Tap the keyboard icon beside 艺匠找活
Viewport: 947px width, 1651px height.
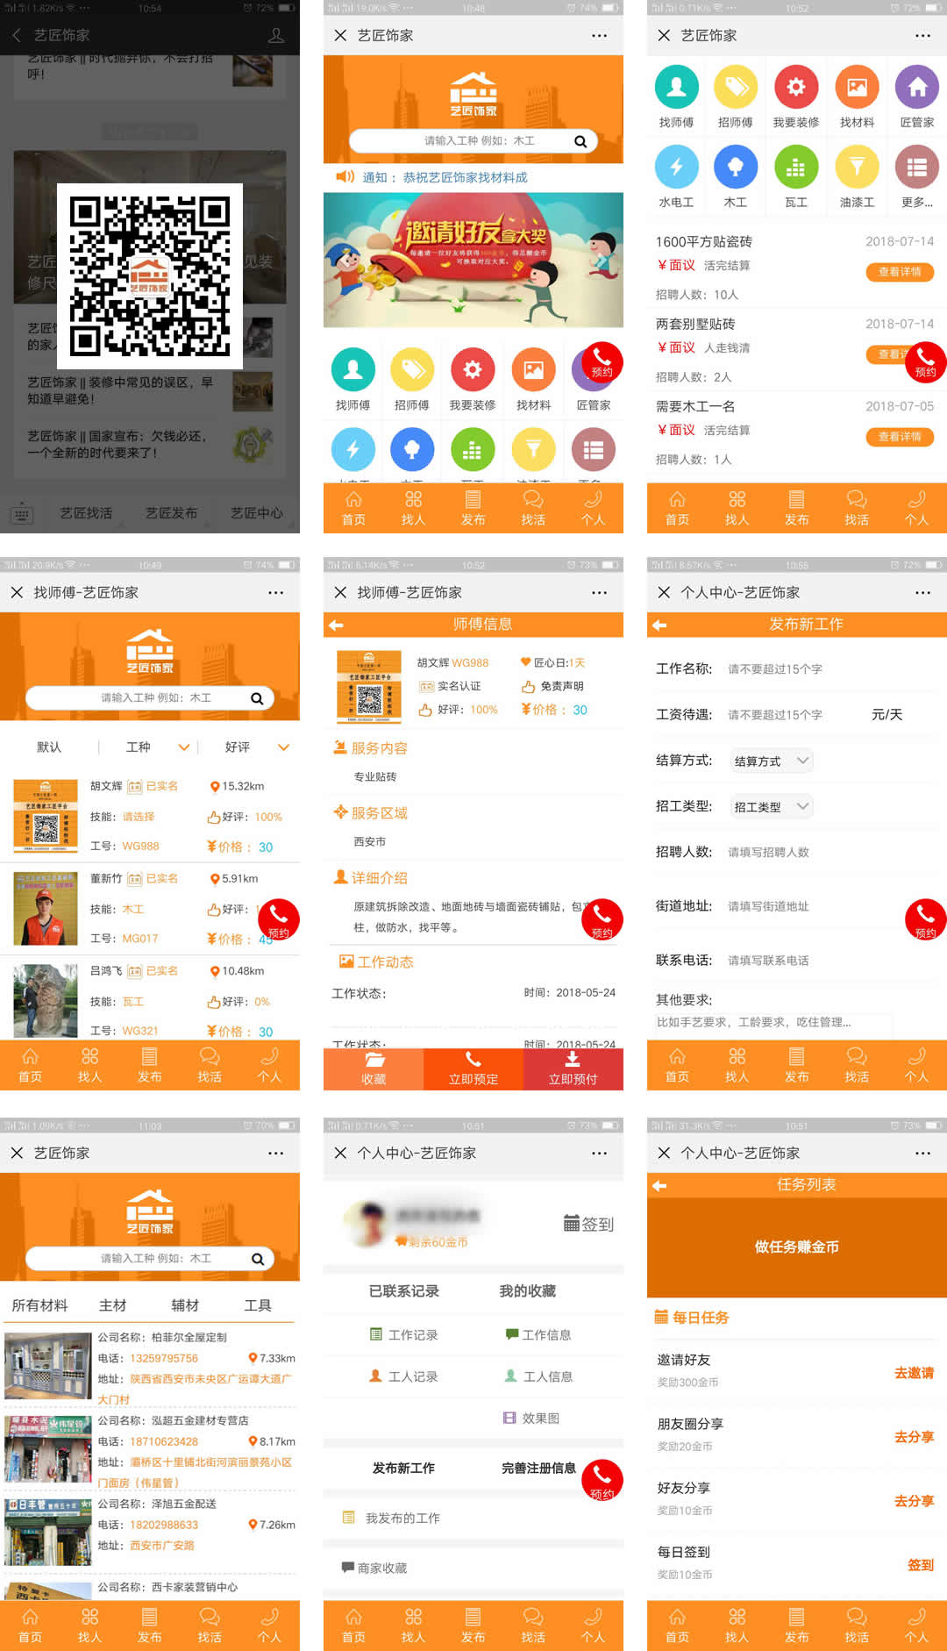[22, 514]
